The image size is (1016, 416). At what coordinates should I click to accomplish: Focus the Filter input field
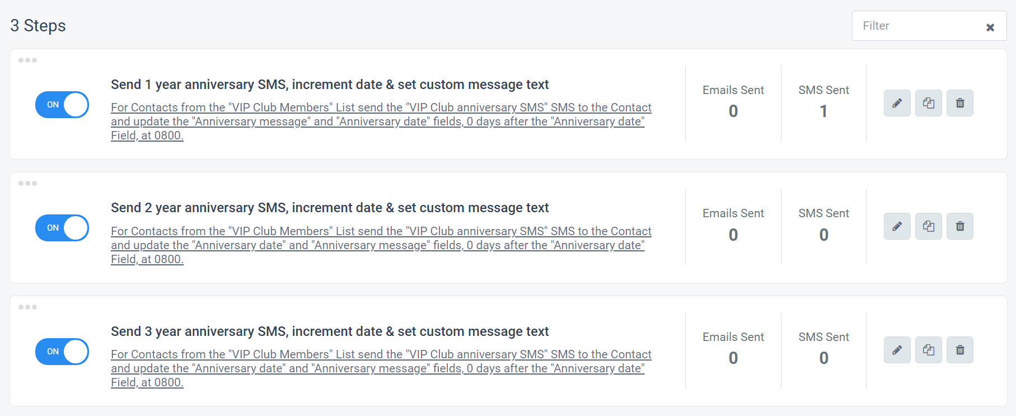[918, 26]
